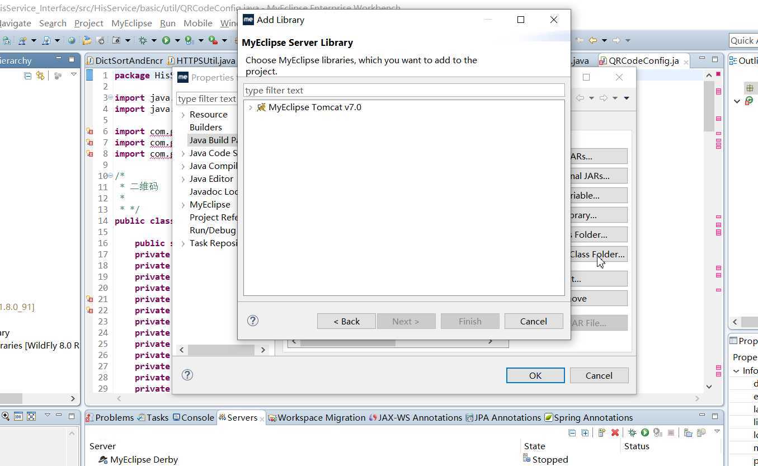
Task: Click the Debug bug icon in main toolbar
Action: click(143, 40)
